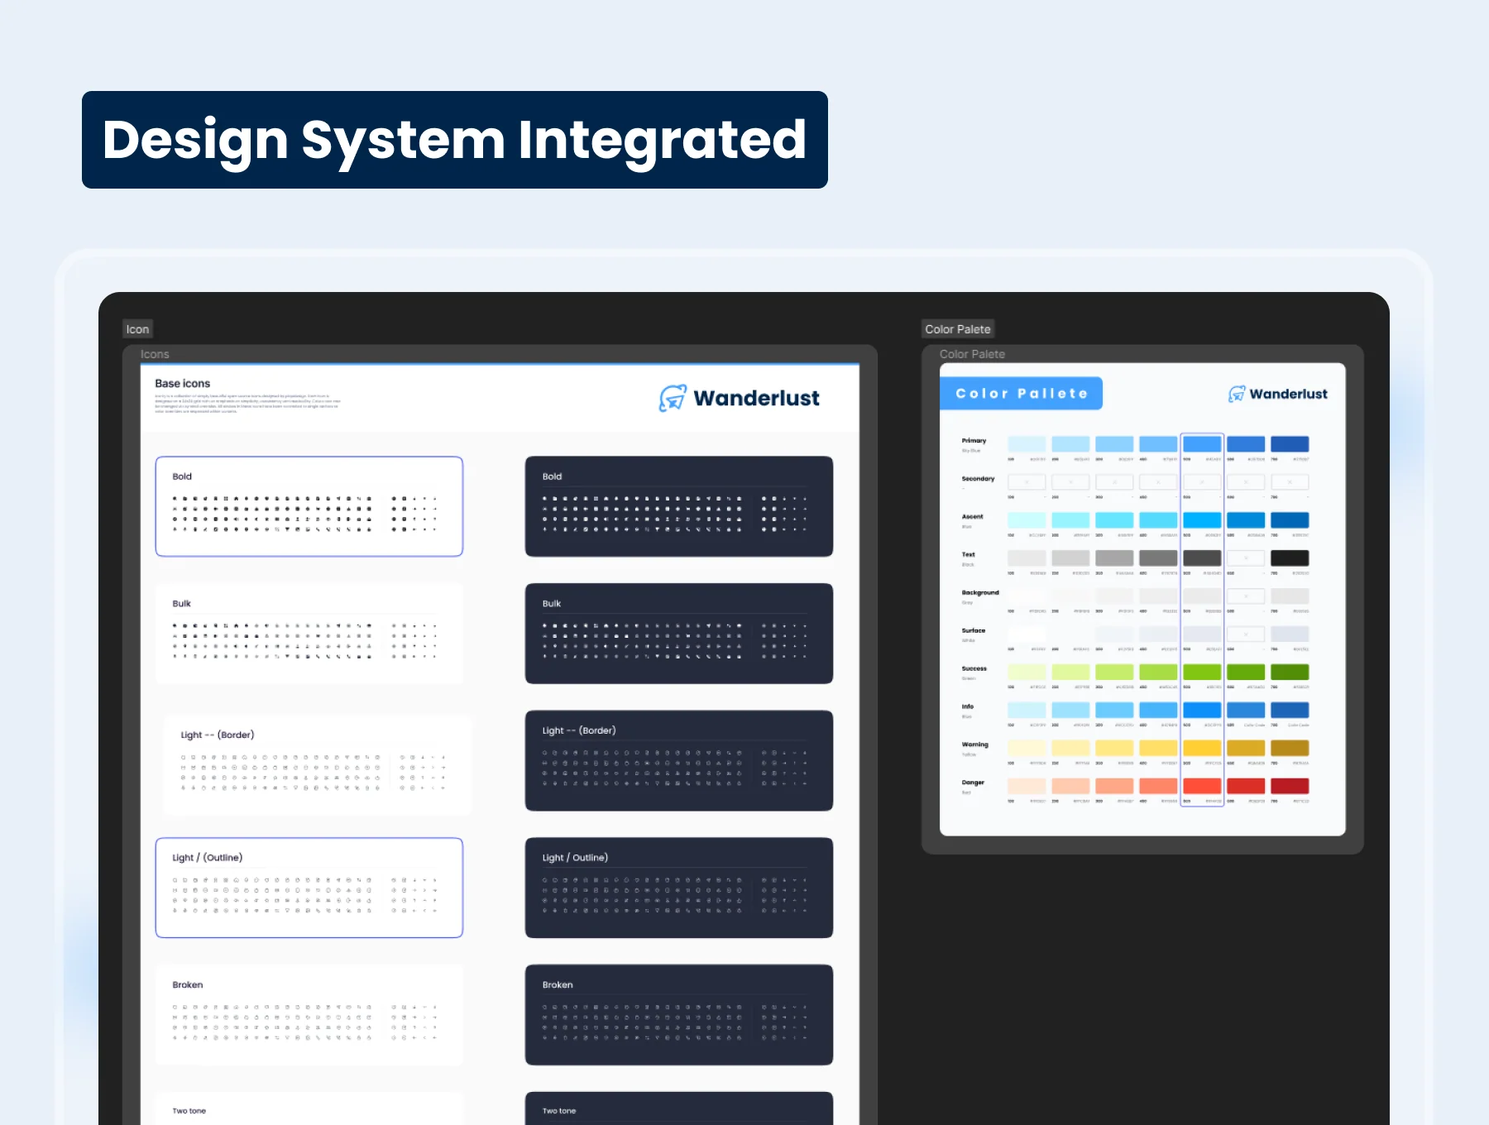
Task: Pick the Text 700 black swatch
Action: coord(1290,558)
